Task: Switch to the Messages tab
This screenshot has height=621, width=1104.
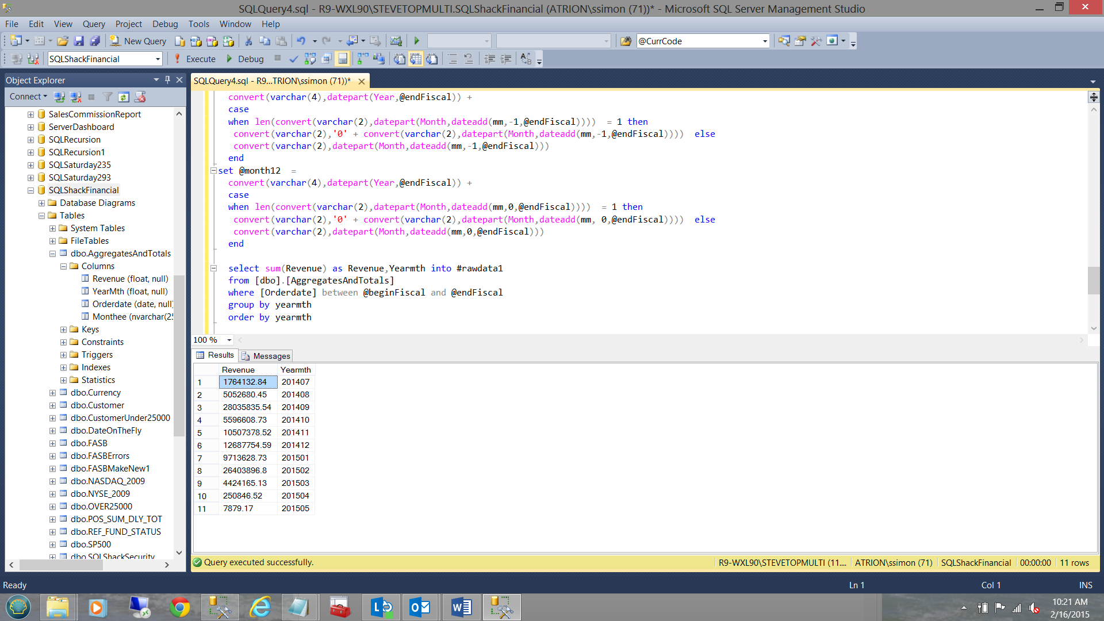Action: (x=266, y=356)
